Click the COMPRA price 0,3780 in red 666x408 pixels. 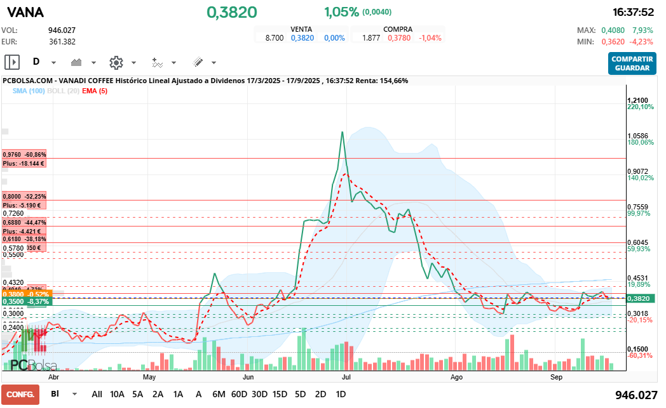[x=399, y=37]
